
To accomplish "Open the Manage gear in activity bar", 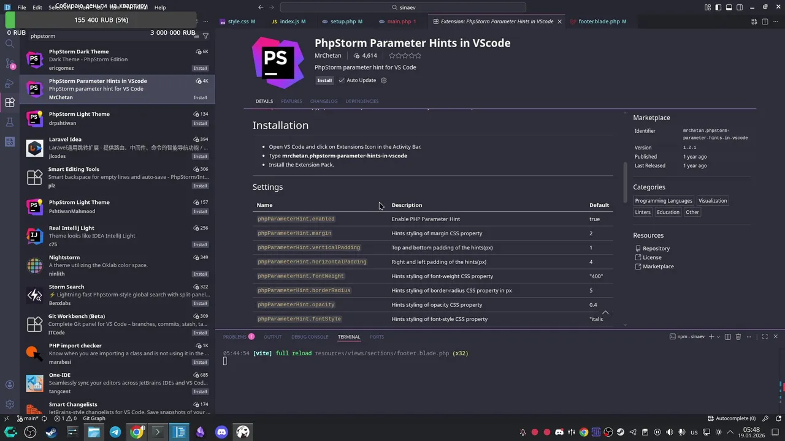I will [x=10, y=404].
